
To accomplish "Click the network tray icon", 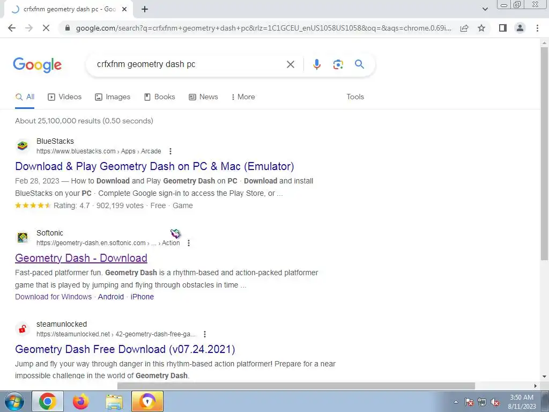I will tap(482, 402).
